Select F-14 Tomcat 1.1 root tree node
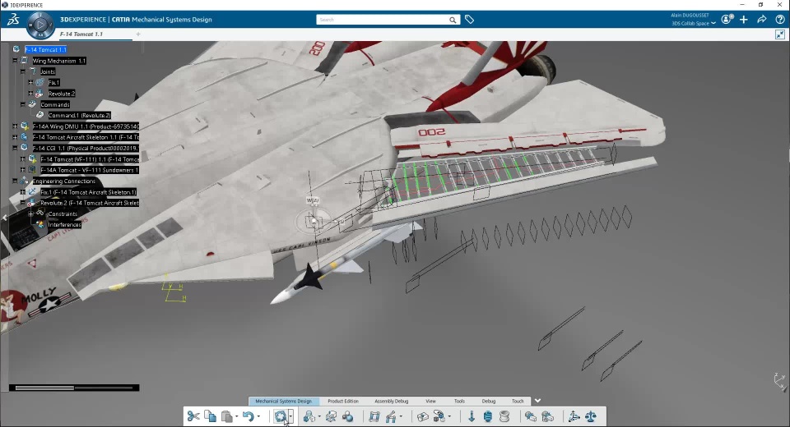The image size is (790, 427). tap(45, 49)
